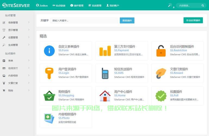Click the 搜索插件 button
209x136 pixels.
tap(127, 20)
